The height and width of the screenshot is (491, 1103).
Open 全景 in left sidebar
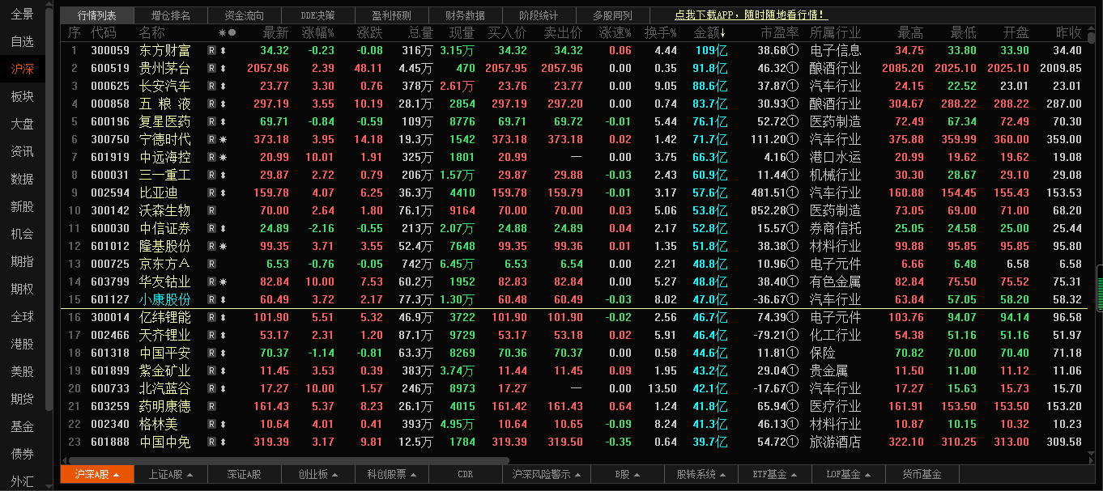tap(23, 14)
